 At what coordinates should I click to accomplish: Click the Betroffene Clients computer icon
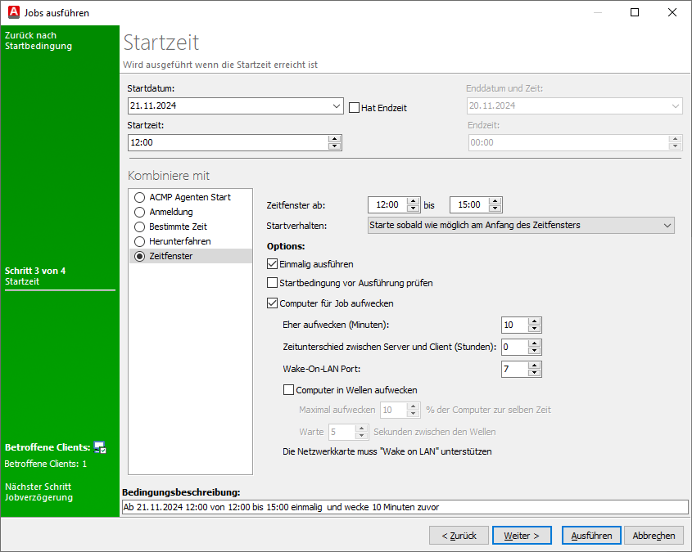coord(100,447)
